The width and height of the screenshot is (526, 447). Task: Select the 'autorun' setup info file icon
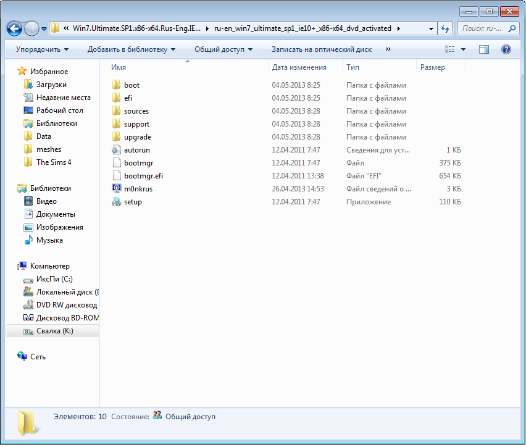click(x=117, y=149)
